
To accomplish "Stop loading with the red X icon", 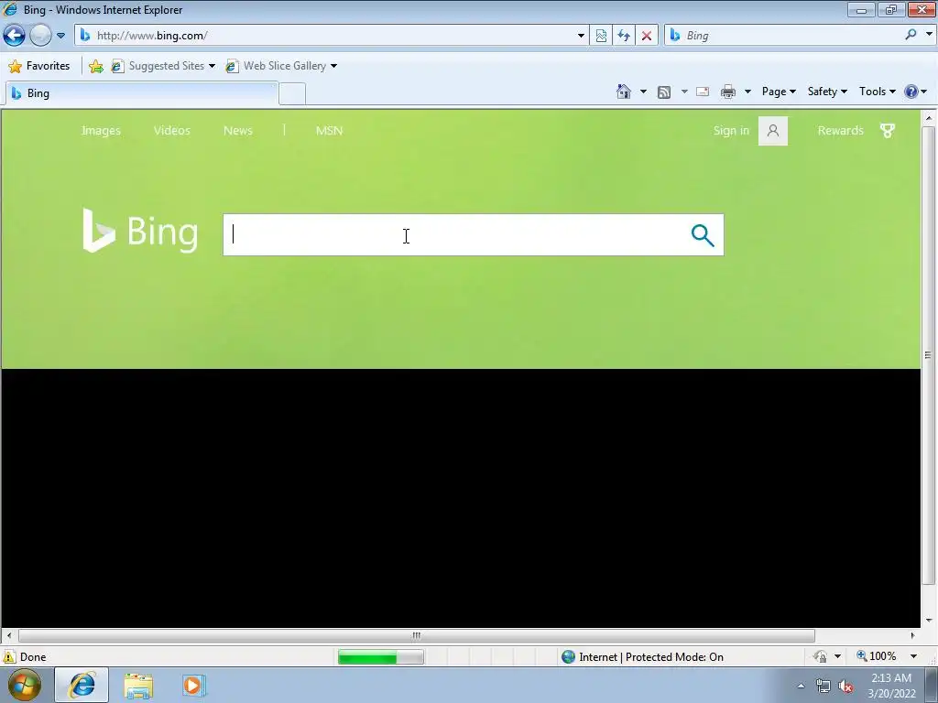I will coord(647,36).
